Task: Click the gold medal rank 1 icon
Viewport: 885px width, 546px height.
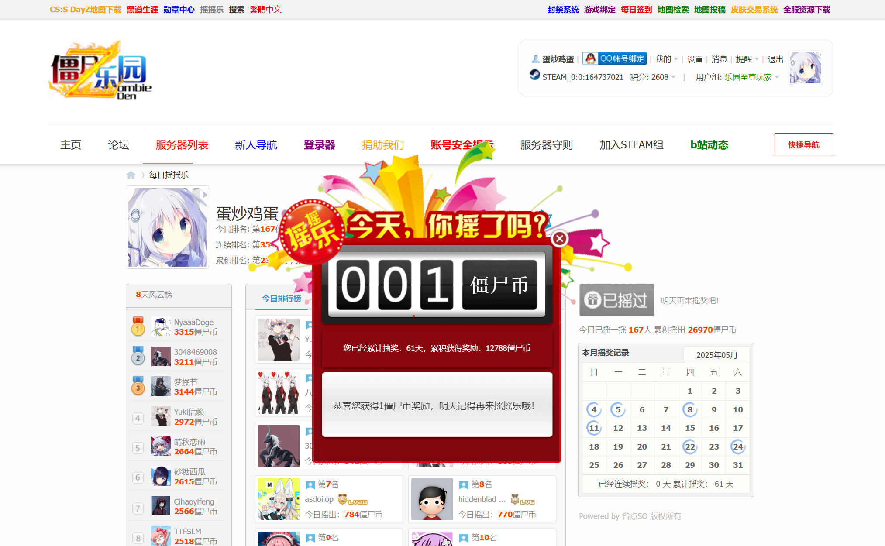Action: tap(138, 326)
